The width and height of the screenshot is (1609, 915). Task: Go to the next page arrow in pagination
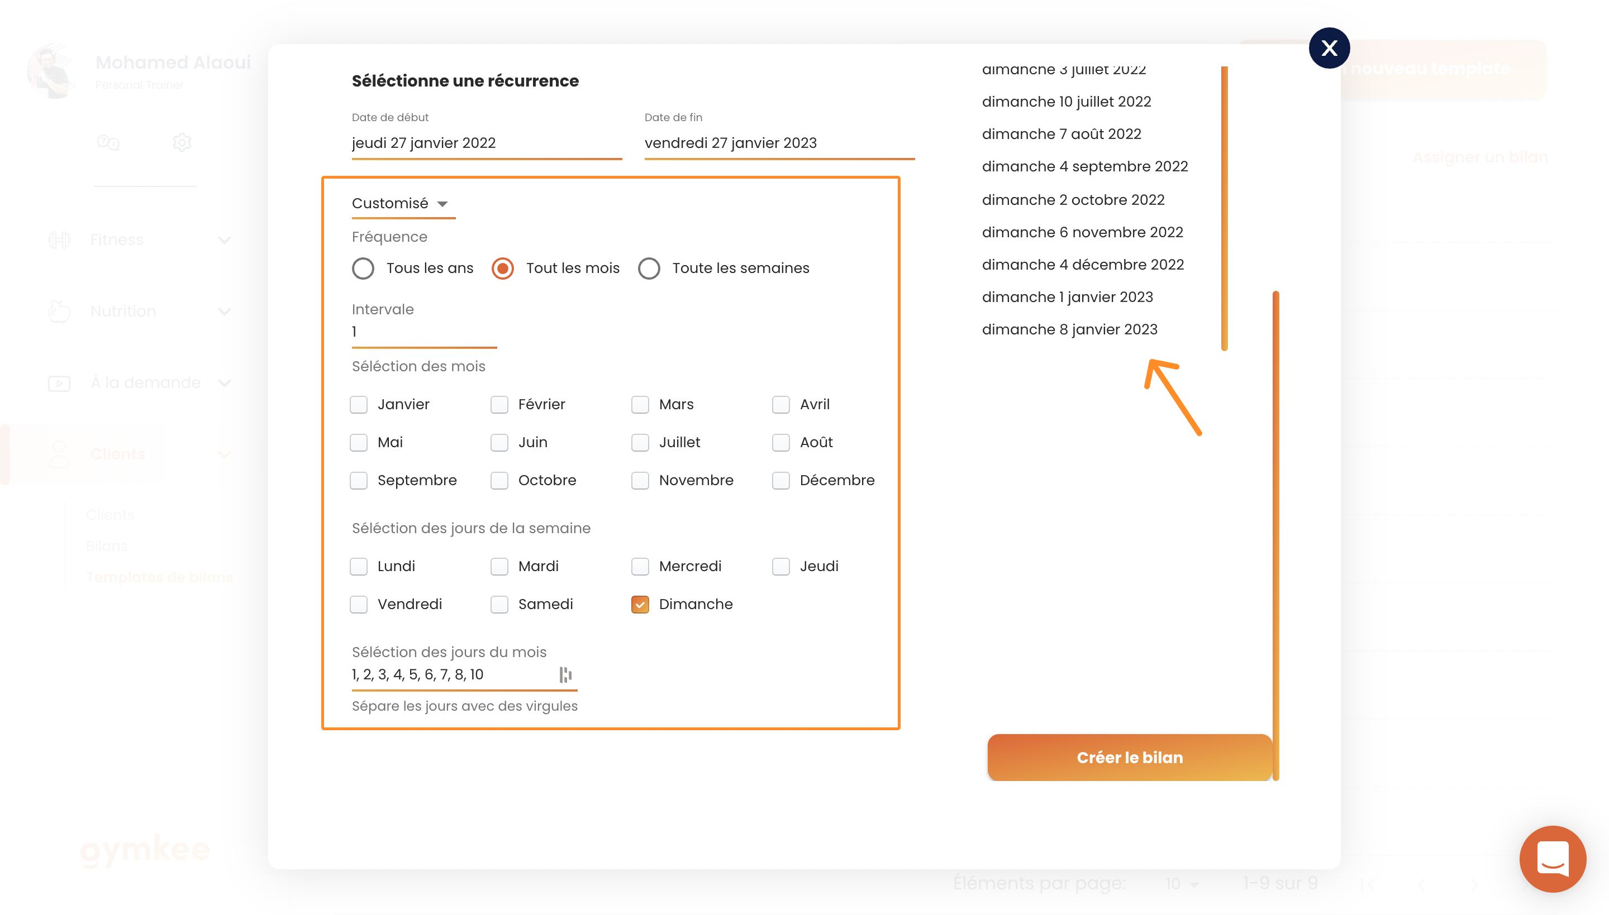[1474, 885]
